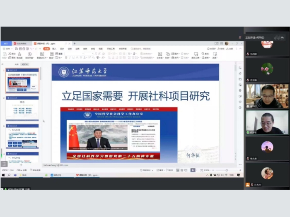Click the Presentation Tools icon
This screenshot has width=290, height=217.
(x=196, y=54)
